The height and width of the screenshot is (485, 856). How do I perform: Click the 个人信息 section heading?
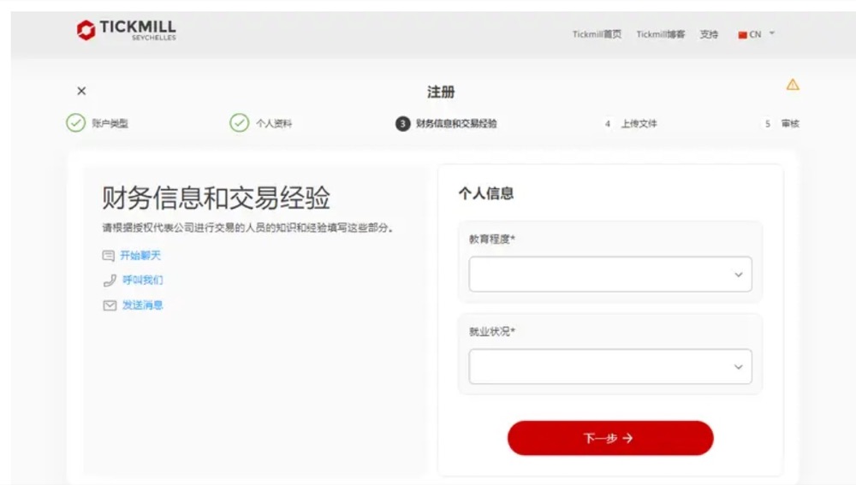point(486,193)
